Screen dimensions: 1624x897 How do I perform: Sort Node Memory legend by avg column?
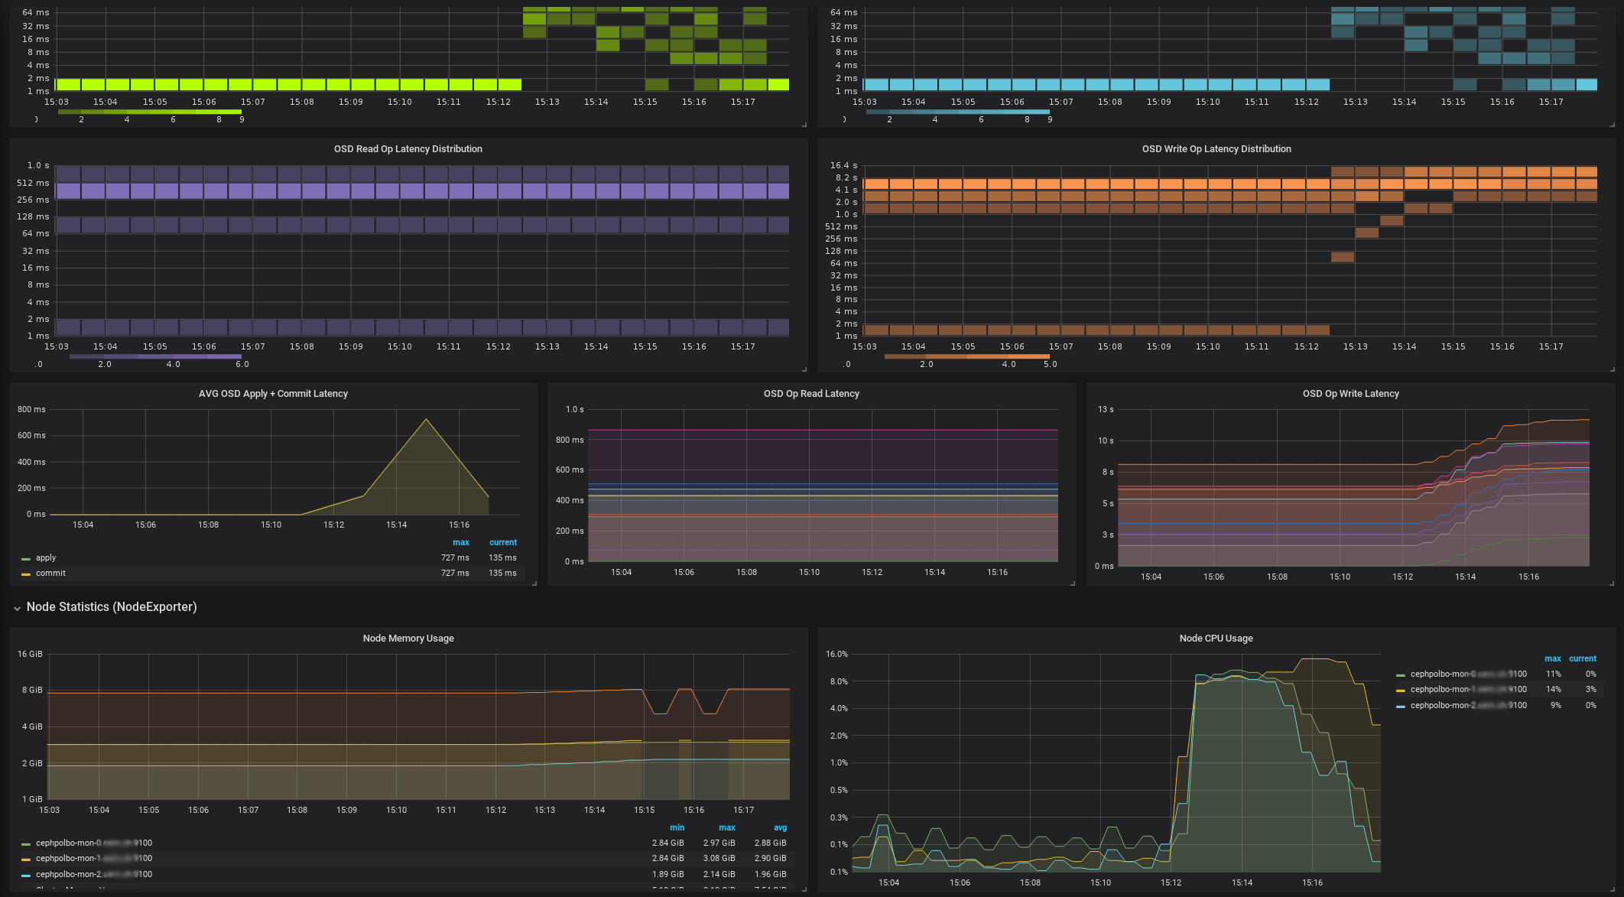(780, 827)
